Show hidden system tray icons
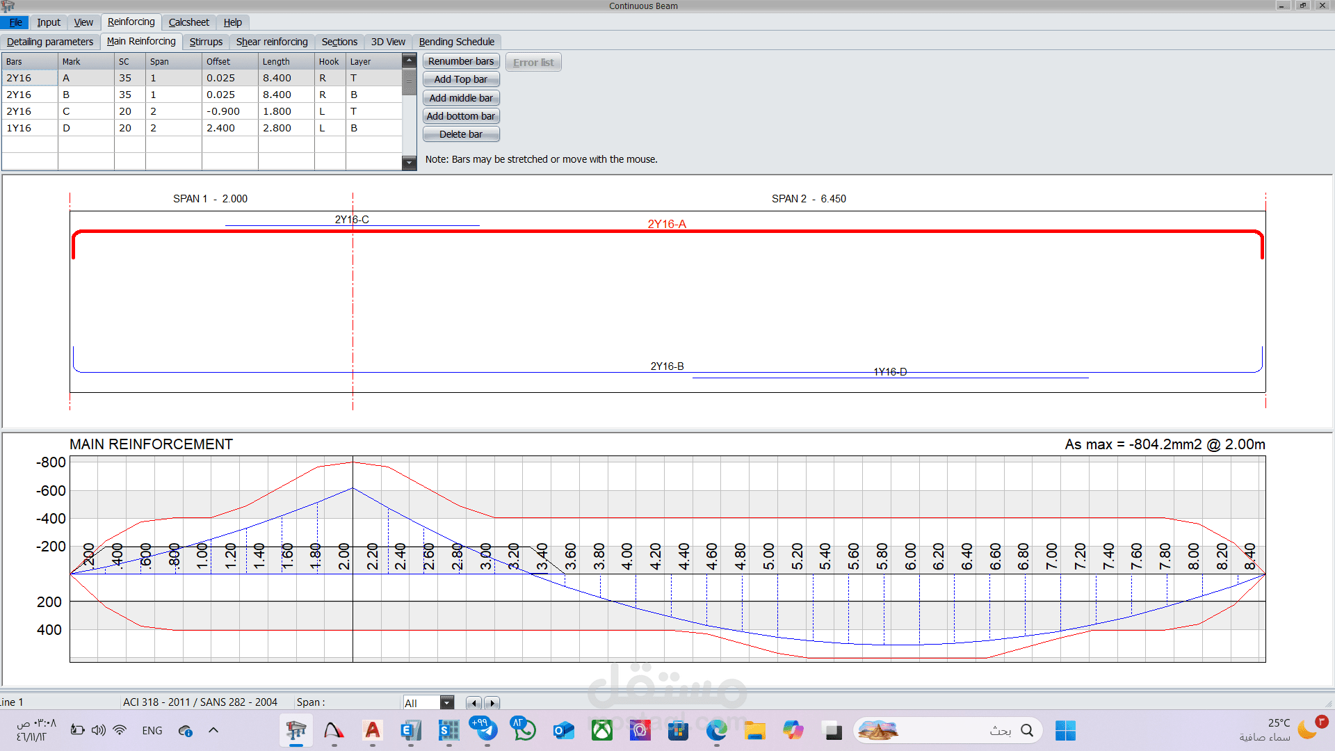1335x751 pixels. tap(213, 730)
